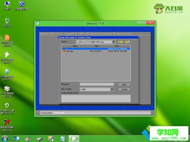190x142 pixels.
Task: Click the Open button
Action: pyautogui.click(x=124, y=84)
